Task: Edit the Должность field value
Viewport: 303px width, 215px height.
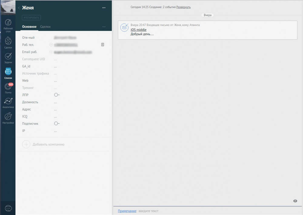Action: click(55, 102)
